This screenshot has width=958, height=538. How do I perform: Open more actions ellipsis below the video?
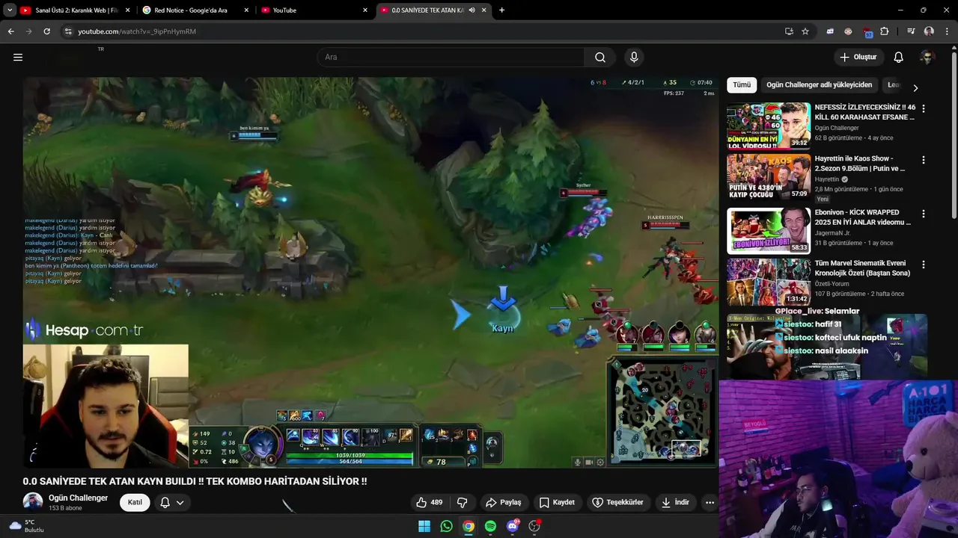pyautogui.click(x=710, y=502)
